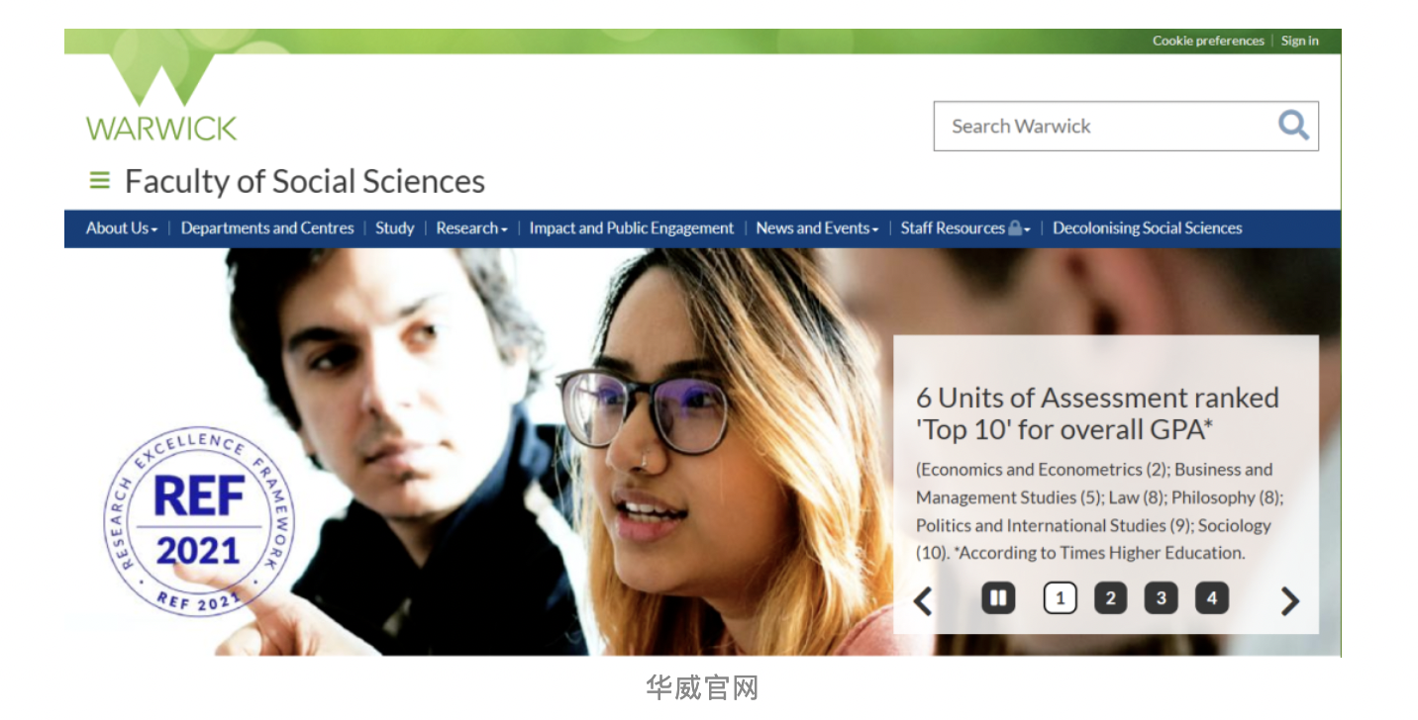This screenshot has width=1418, height=720.
Task: Click the Warwick logo
Action: (x=161, y=99)
